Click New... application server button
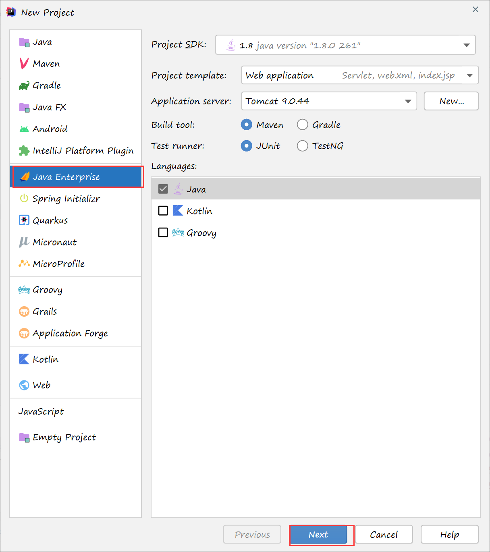Viewport: 490px width, 552px height. pos(451,101)
